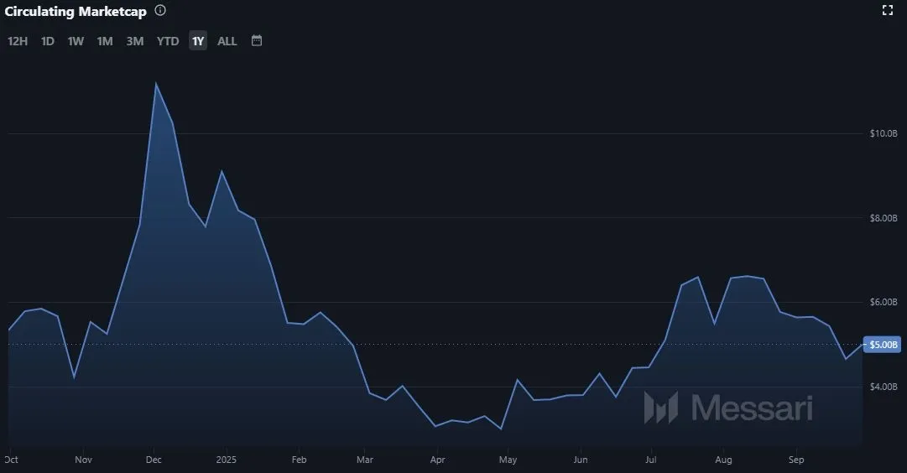Select the 1M time range
The height and width of the screenshot is (473, 907).
coord(105,41)
